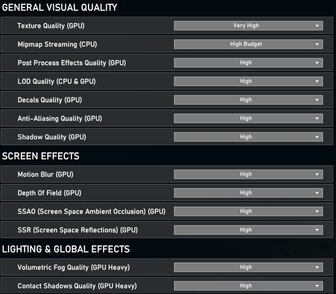Select the Anti-Aliasing Quality (GPU) row label
This screenshot has width=336, height=294.
60,119
